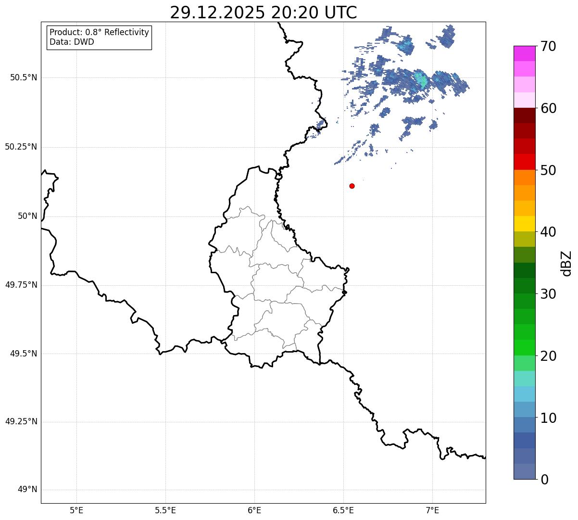This screenshot has width=578, height=520.
Task: Click the brightest cyan radar echo core
Action: click(421, 79)
